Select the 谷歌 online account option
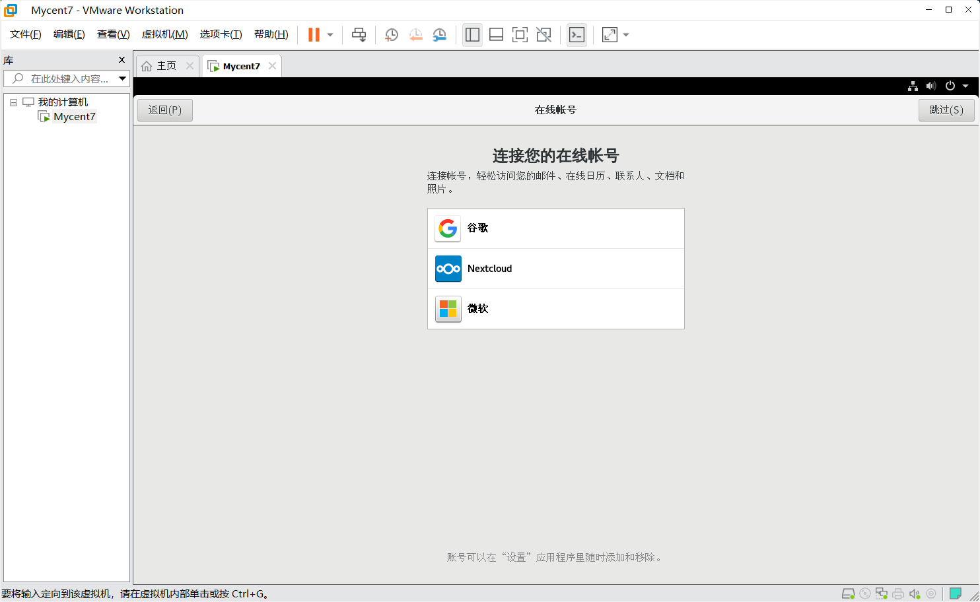 coord(555,228)
